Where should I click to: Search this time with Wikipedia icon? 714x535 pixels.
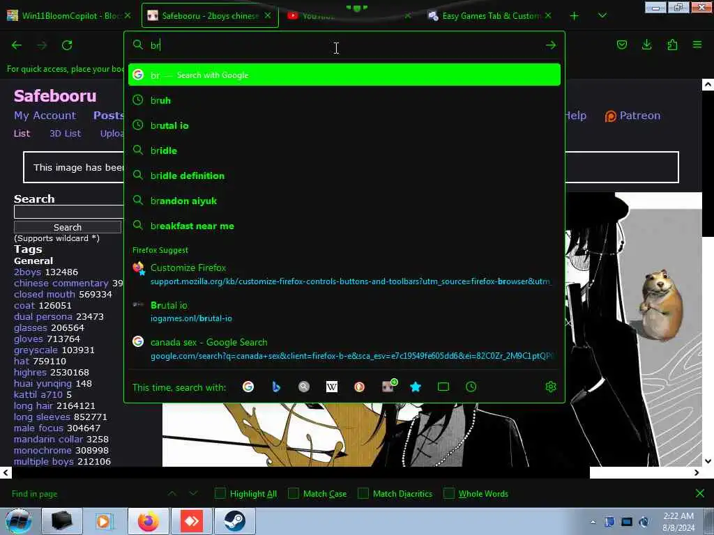pyautogui.click(x=331, y=387)
